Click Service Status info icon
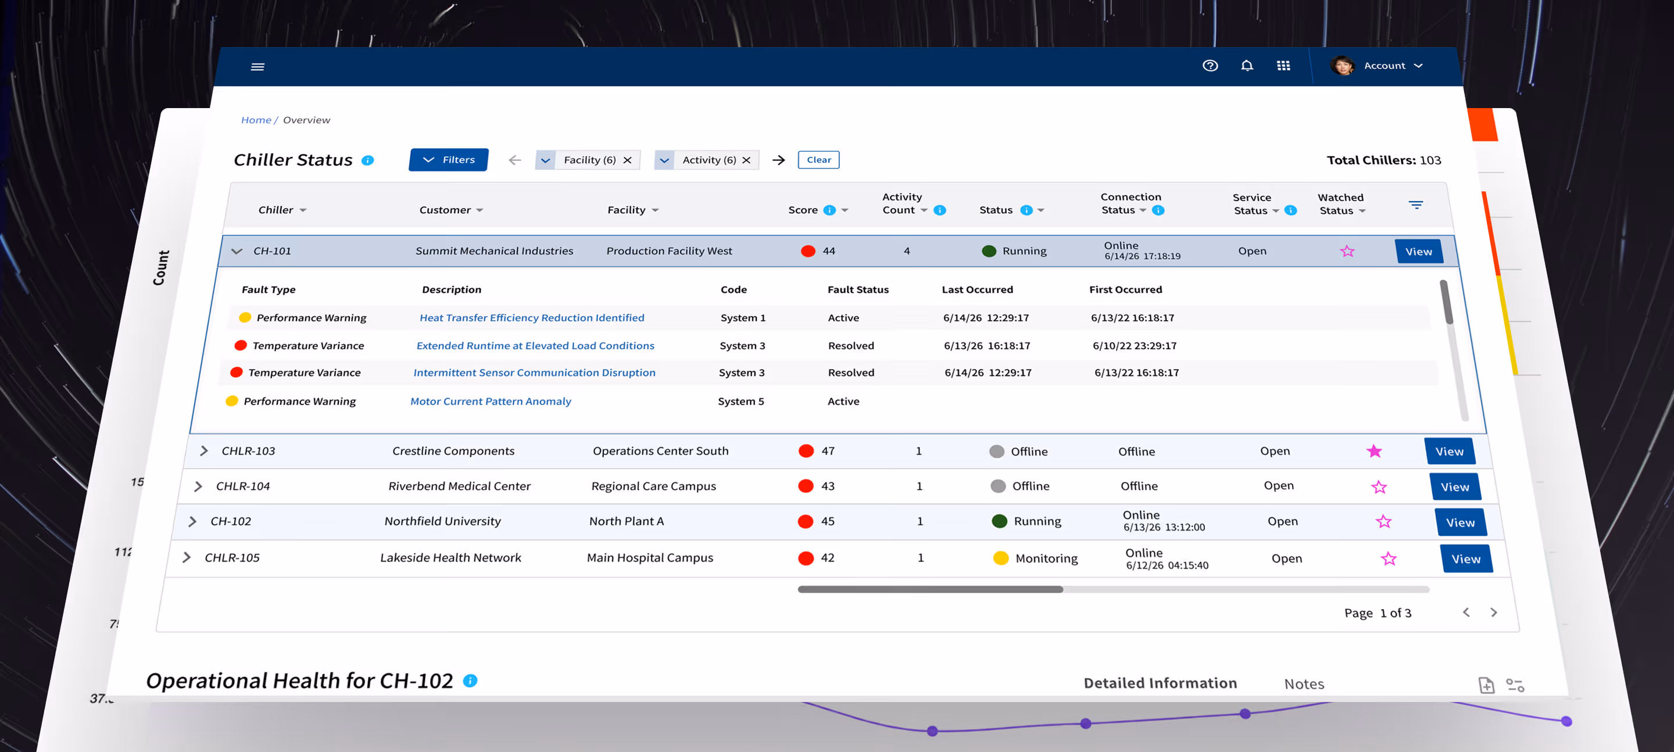The height and width of the screenshot is (752, 1674). (x=1290, y=210)
